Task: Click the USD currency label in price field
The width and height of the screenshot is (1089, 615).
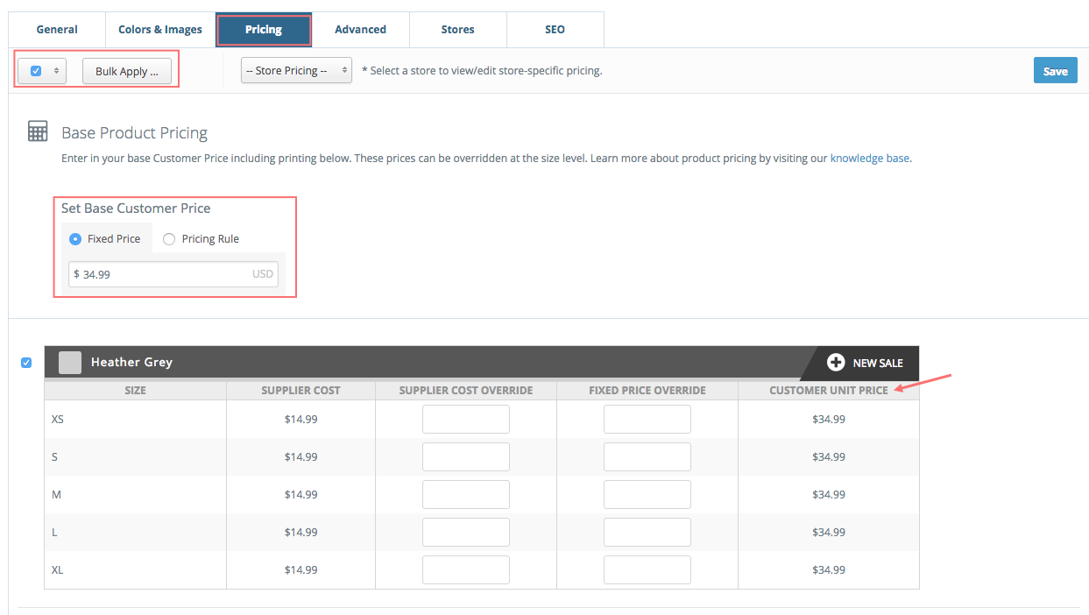Action: (x=263, y=274)
